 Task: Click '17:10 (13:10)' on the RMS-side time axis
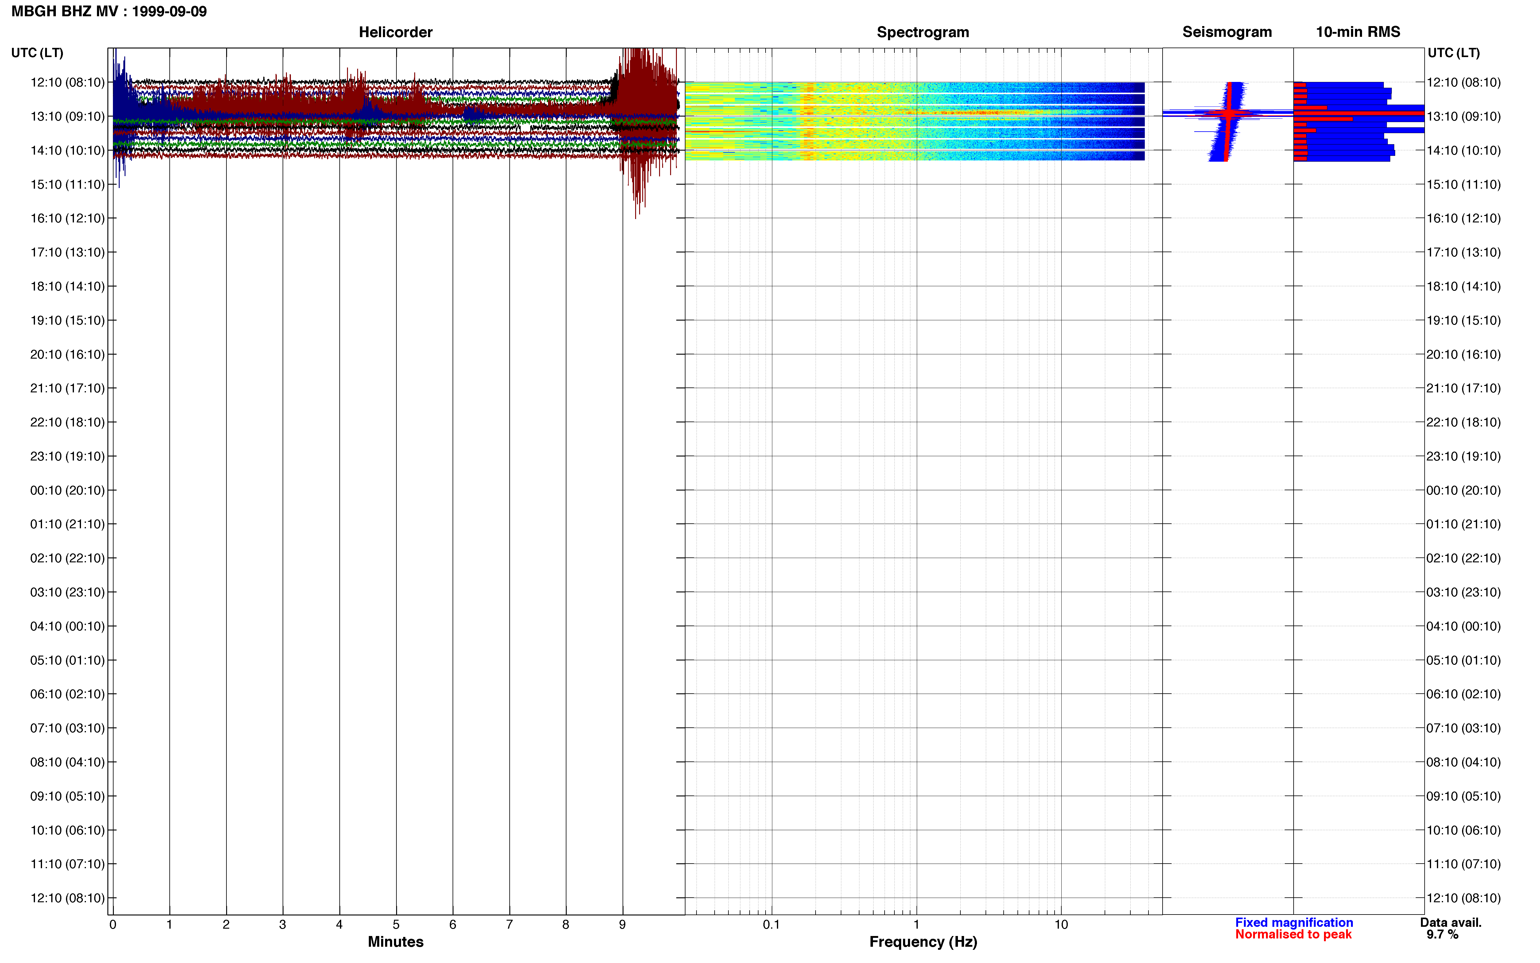pyautogui.click(x=1464, y=252)
